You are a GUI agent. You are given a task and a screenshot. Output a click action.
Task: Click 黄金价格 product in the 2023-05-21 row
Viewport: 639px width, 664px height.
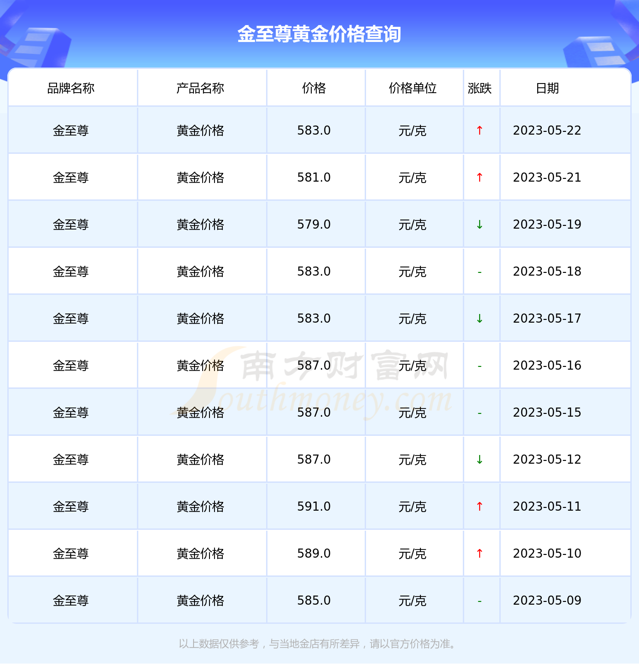click(x=200, y=178)
